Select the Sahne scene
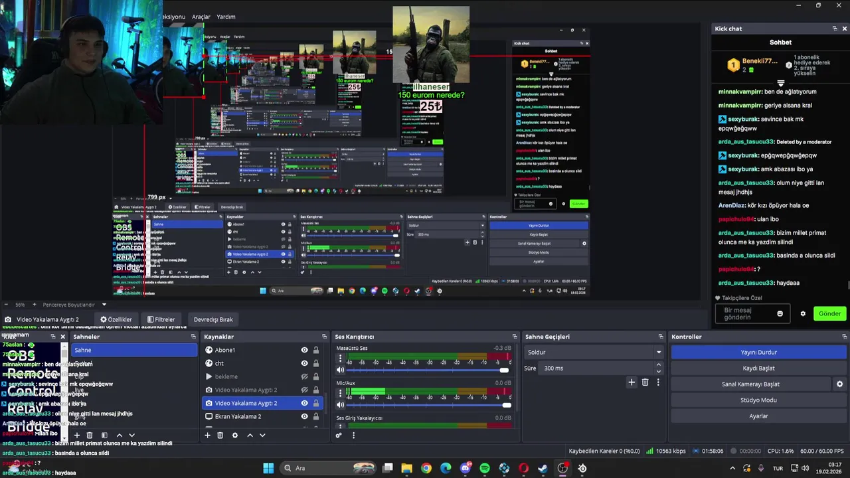 click(133, 350)
